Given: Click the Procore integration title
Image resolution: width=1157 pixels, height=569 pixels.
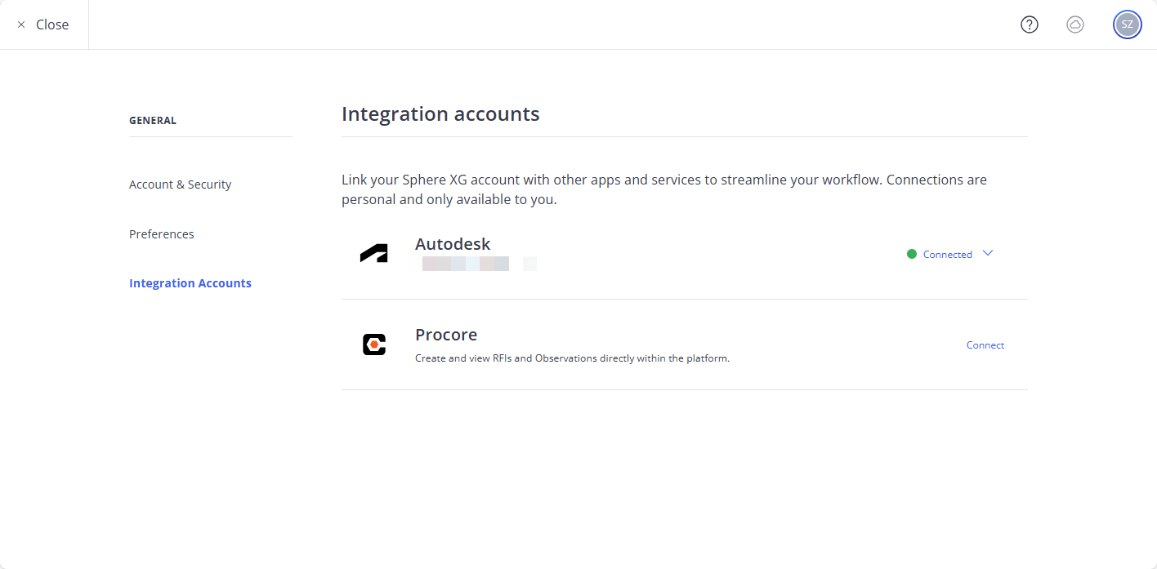Looking at the screenshot, I should pyautogui.click(x=446, y=335).
